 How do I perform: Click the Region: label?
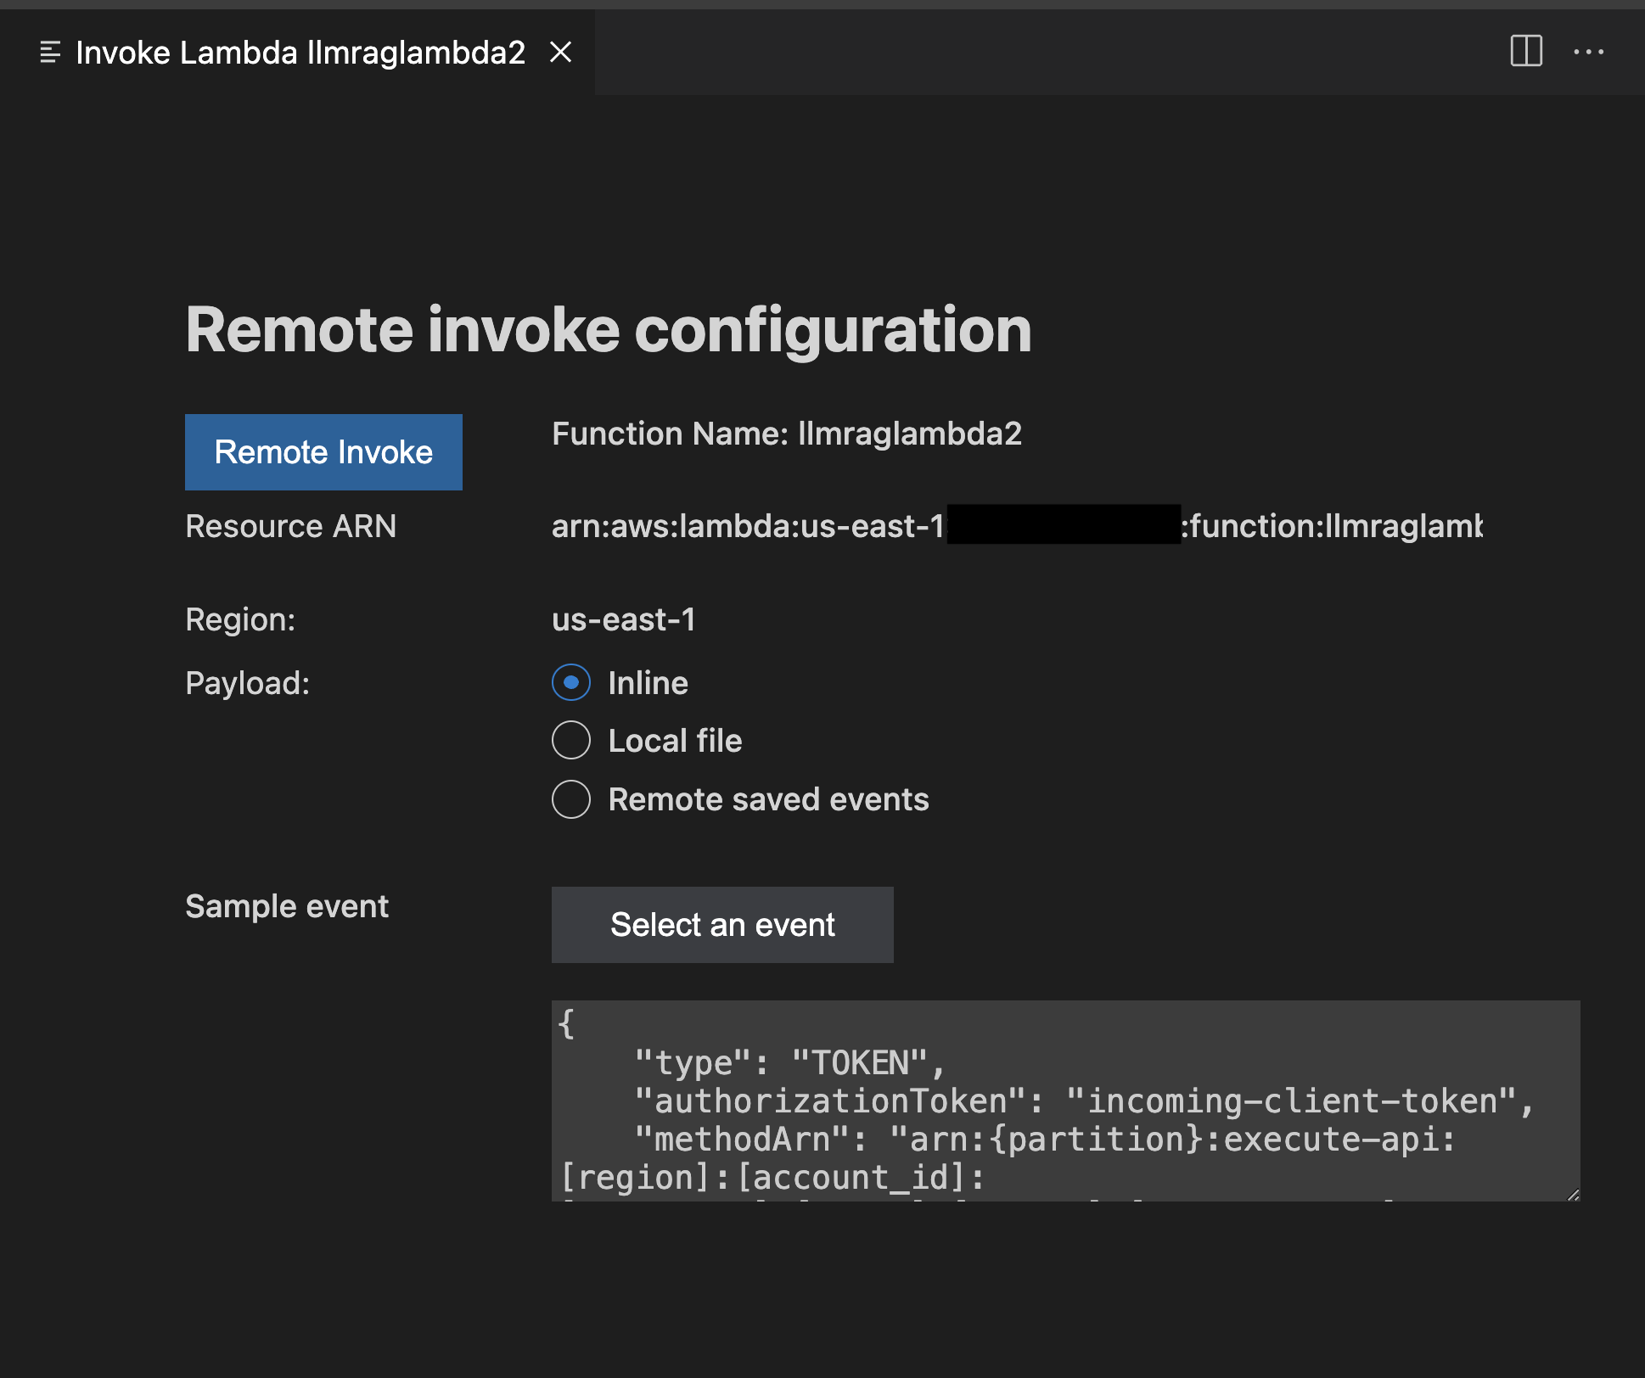point(240,619)
